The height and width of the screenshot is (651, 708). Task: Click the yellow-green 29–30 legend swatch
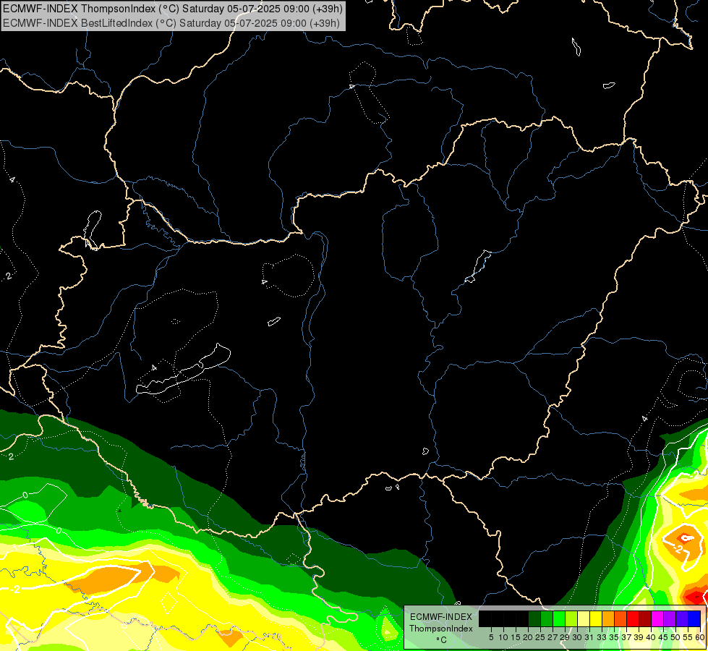pyautogui.click(x=571, y=619)
